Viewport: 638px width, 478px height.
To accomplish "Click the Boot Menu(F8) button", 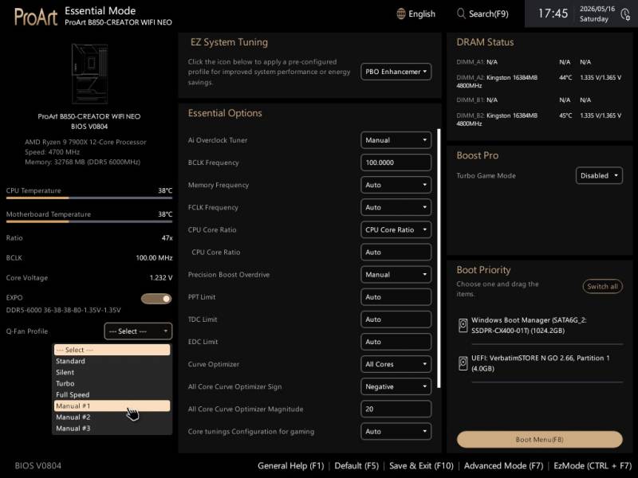I will point(540,440).
